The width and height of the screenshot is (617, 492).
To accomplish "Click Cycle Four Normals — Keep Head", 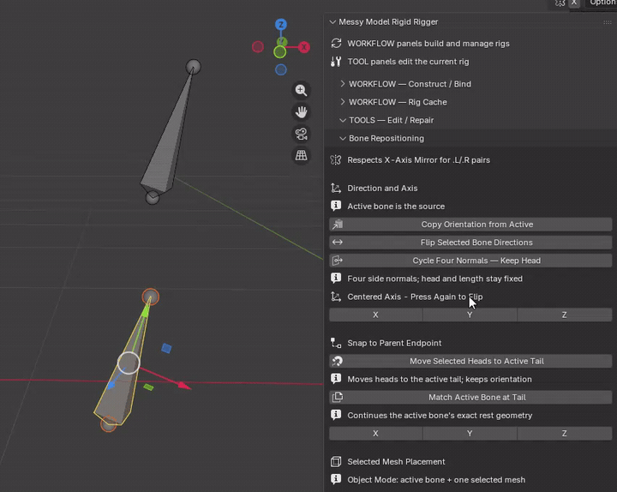I will click(470, 261).
